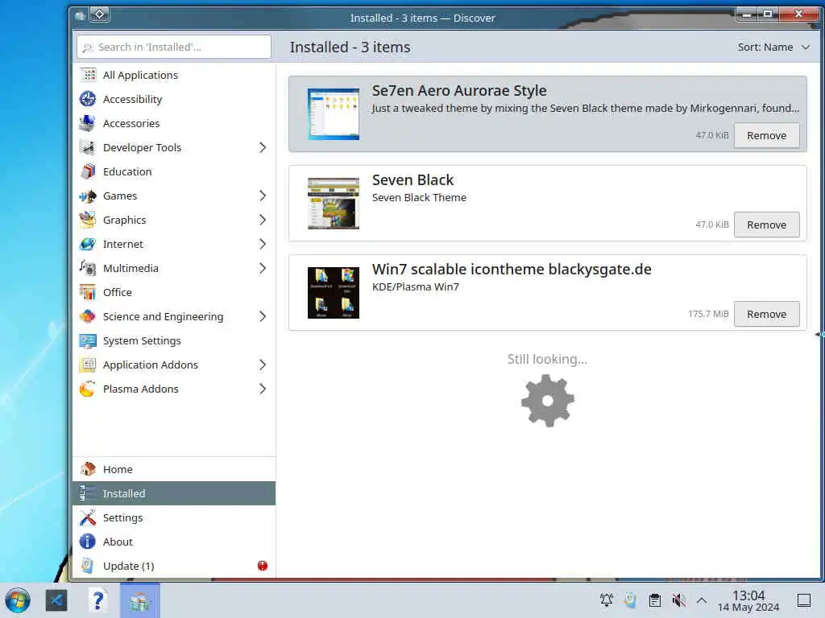825x618 pixels.
Task: Click the Application Addons icon
Action: point(88,365)
